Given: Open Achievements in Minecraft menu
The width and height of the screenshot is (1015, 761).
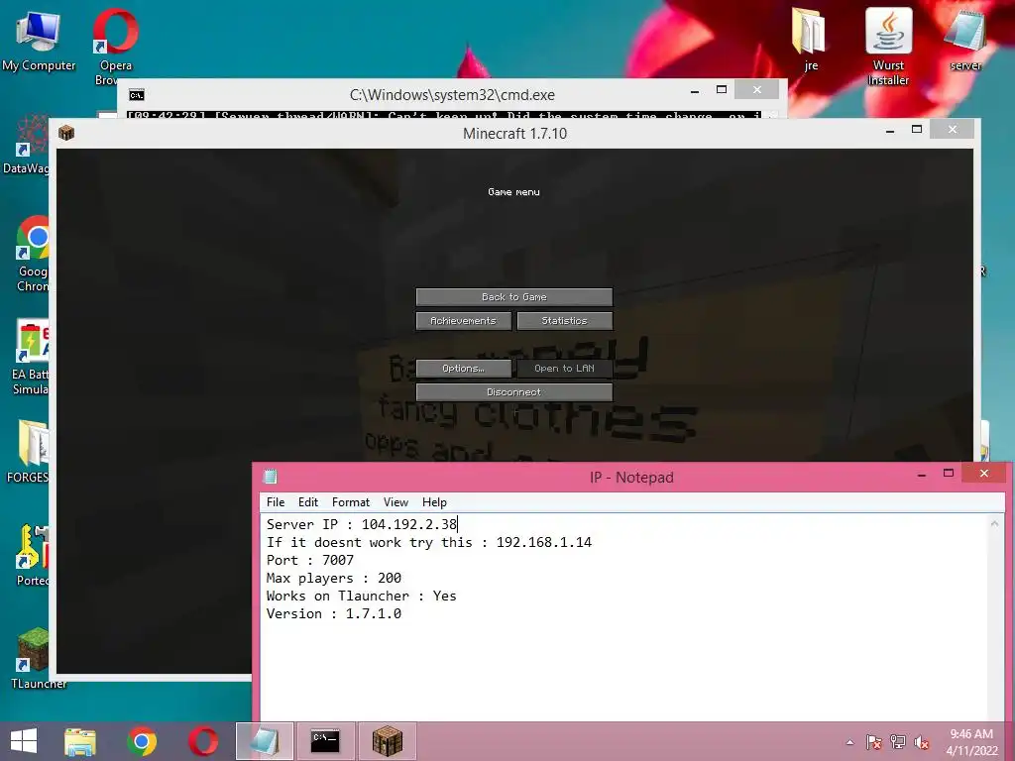Looking at the screenshot, I should [464, 321].
